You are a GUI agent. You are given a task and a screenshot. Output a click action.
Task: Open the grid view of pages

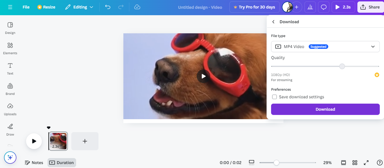point(355,163)
